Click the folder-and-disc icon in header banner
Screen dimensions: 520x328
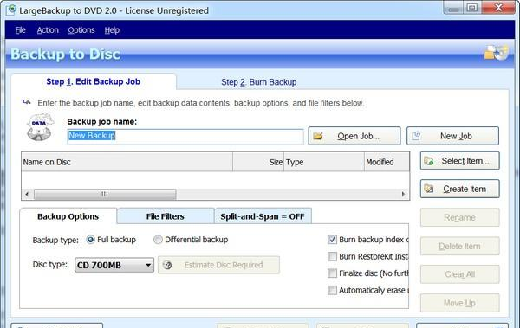496,53
